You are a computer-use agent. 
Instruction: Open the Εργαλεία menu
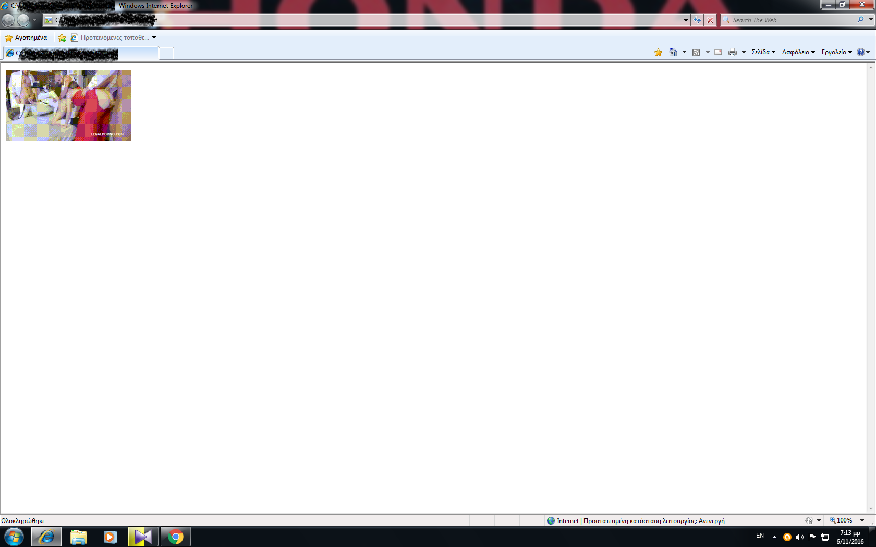coord(836,52)
